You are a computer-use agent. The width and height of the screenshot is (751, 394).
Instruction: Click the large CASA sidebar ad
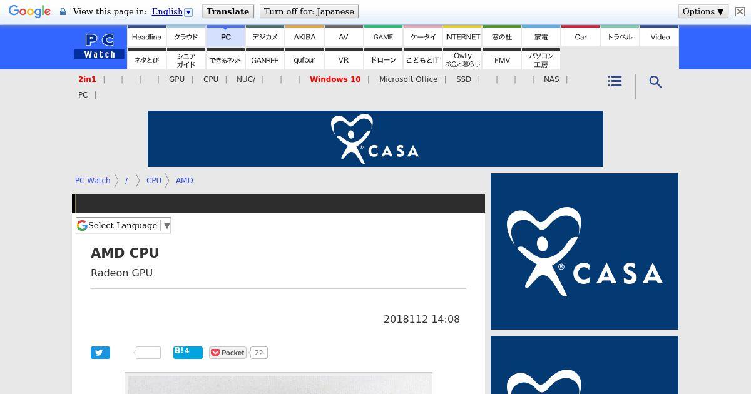click(x=585, y=251)
